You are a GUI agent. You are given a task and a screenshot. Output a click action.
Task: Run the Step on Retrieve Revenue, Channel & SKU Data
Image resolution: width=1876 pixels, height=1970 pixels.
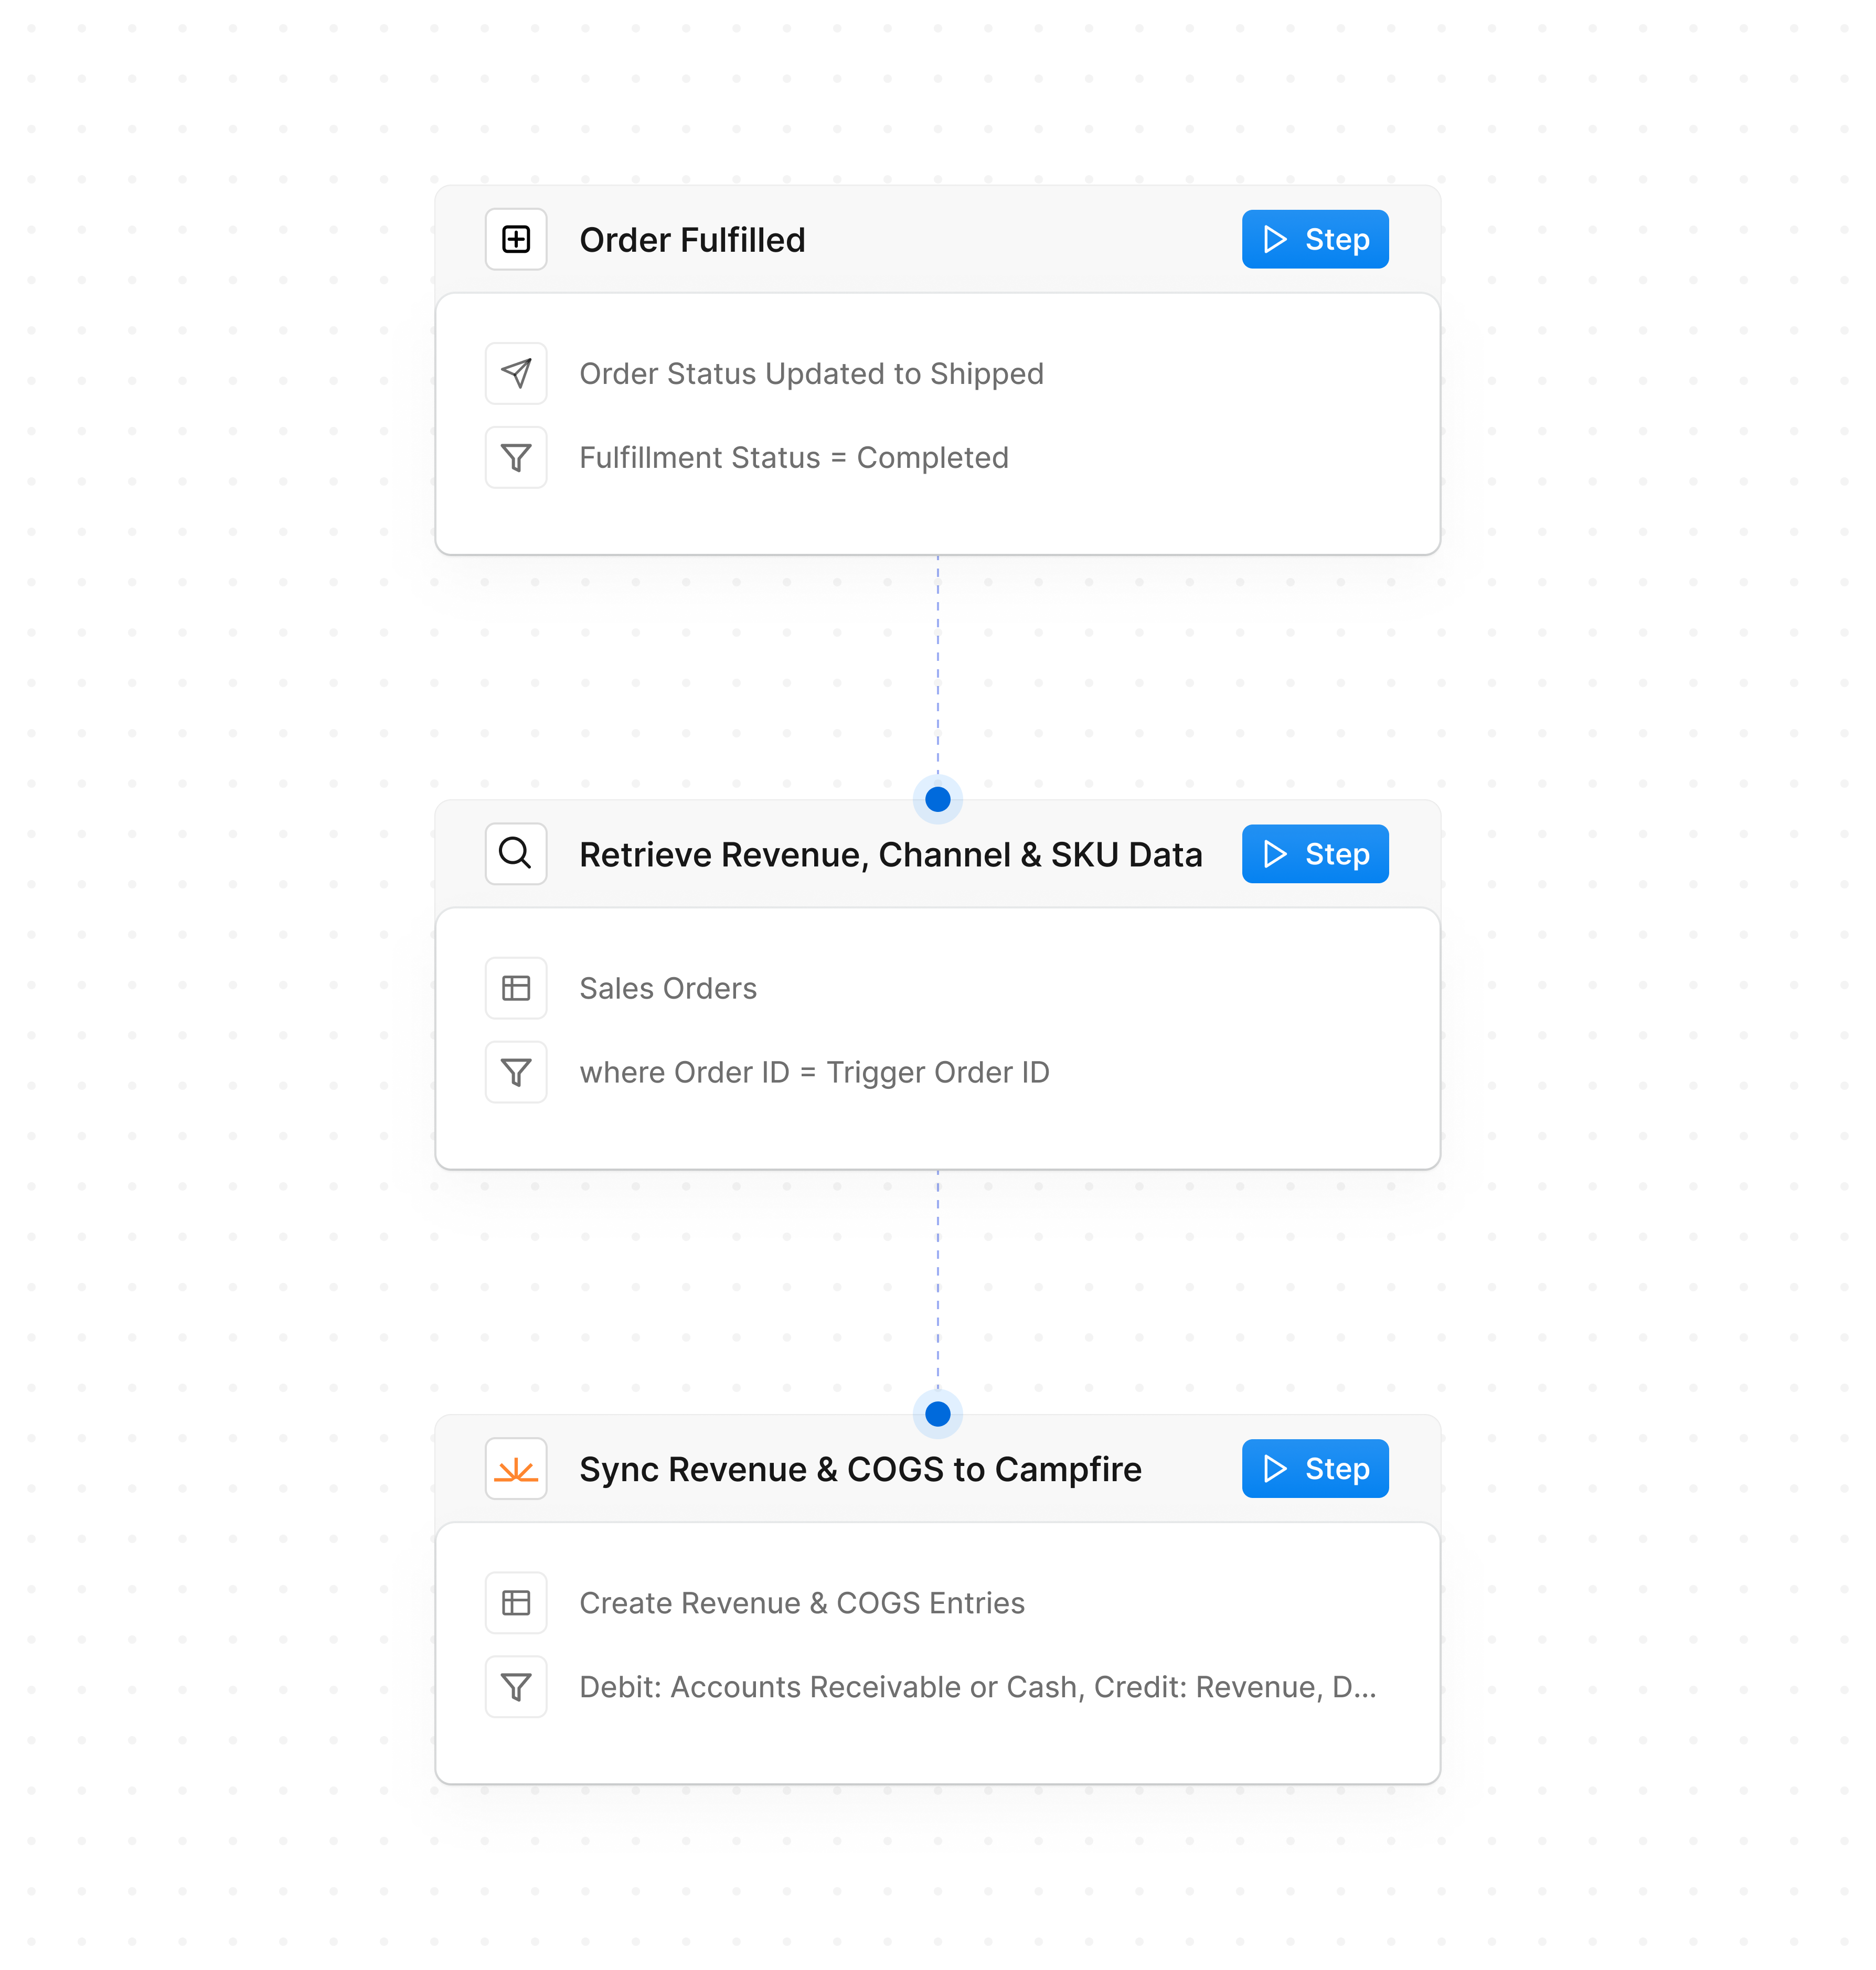click(x=1314, y=853)
